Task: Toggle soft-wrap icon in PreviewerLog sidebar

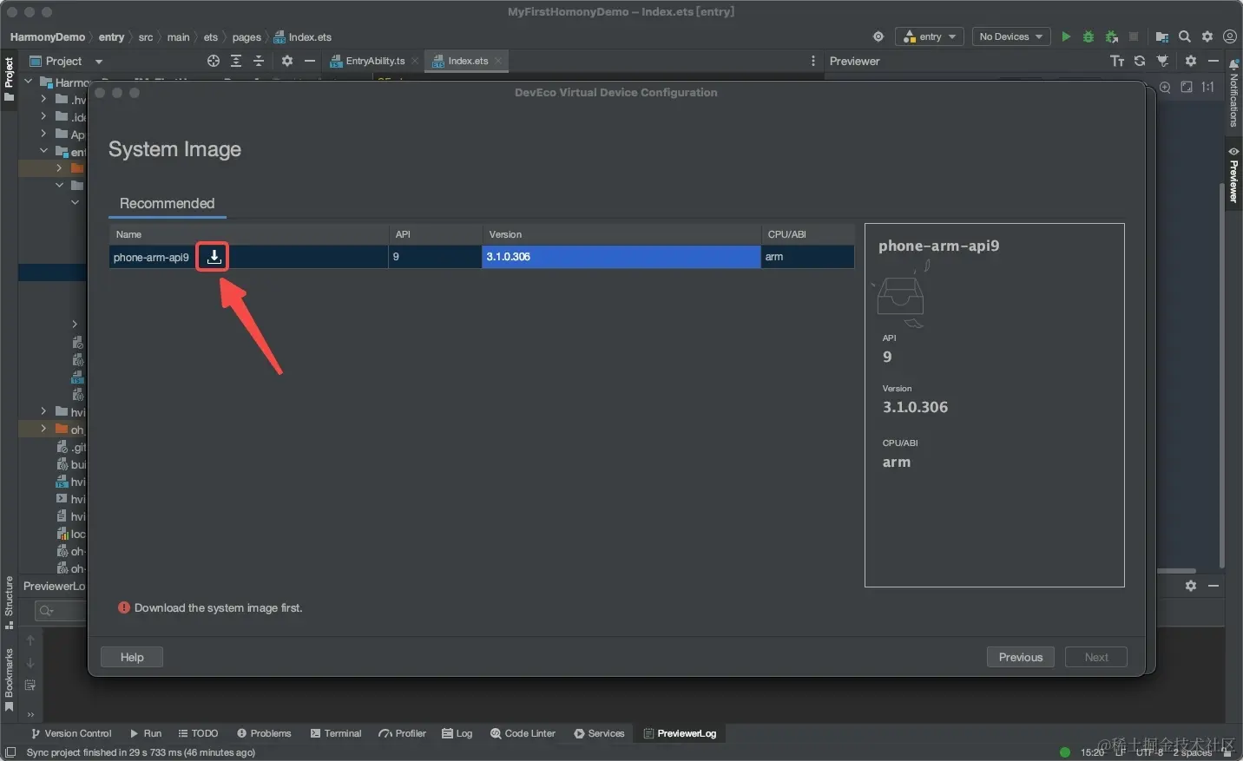Action: pos(30,686)
